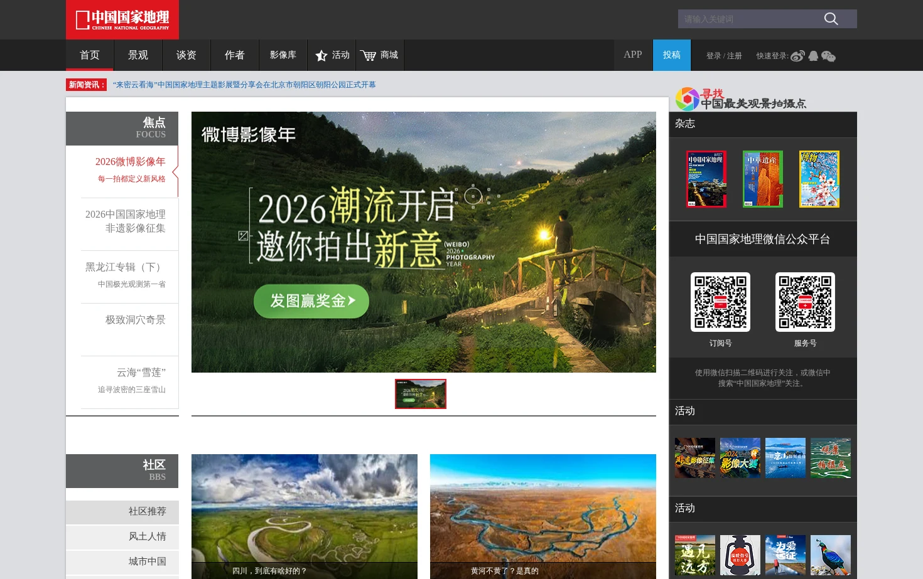
Task: Open the red lantern activity thumbnail
Action: pyautogui.click(x=740, y=555)
